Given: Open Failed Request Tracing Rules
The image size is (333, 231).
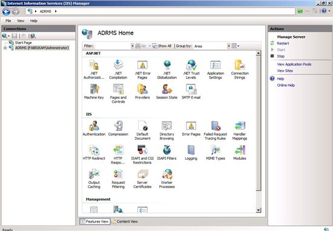Looking at the screenshot, I should (x=216, y=130).
